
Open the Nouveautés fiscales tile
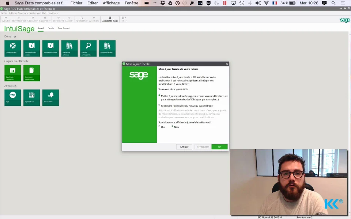(50, 48)
